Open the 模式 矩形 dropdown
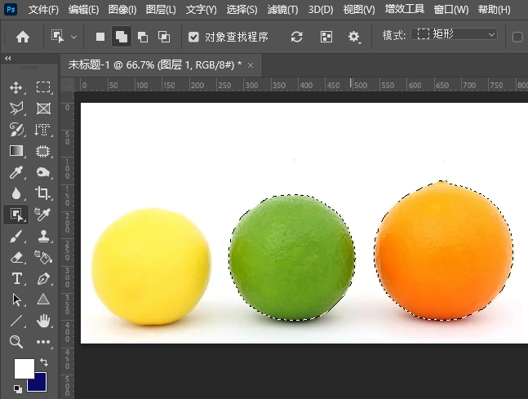Viewport: 528px width, 399px height. coord(455,34)
